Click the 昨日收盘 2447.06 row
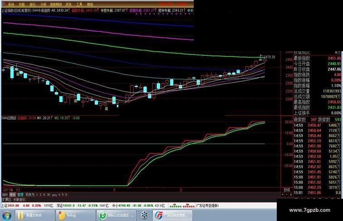This screenshot has width=343, height=221. (x=317, y=69)
